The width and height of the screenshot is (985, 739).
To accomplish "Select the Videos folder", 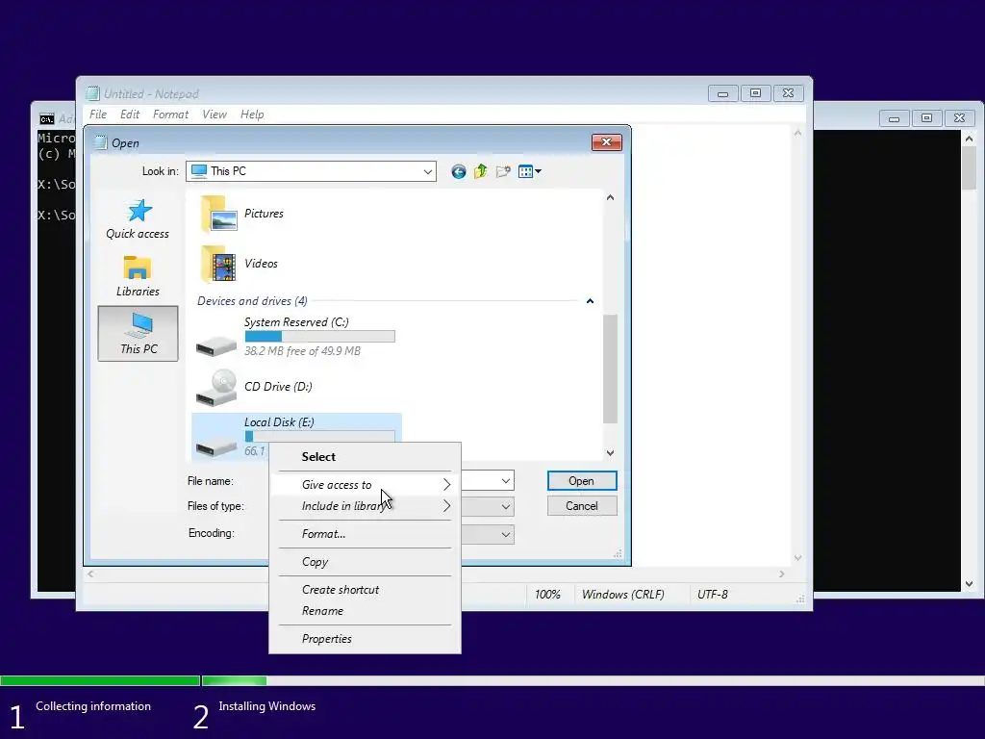I will 239,264.
